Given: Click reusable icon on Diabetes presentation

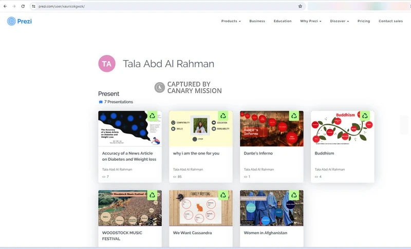Looking at the screenshot, I should [152, 116].
